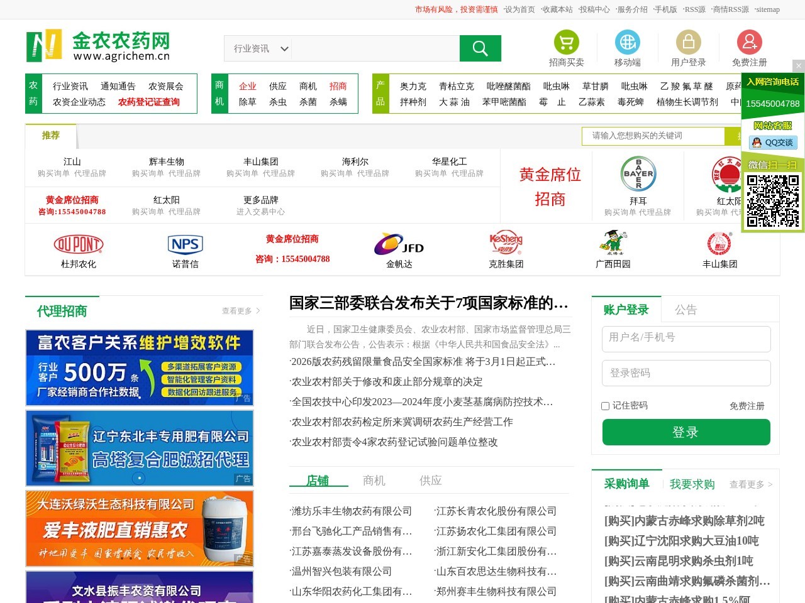The height and width of the screenshot is (603, 805).
Task: Close the floating contact sidebar
Action: [798, 65]
